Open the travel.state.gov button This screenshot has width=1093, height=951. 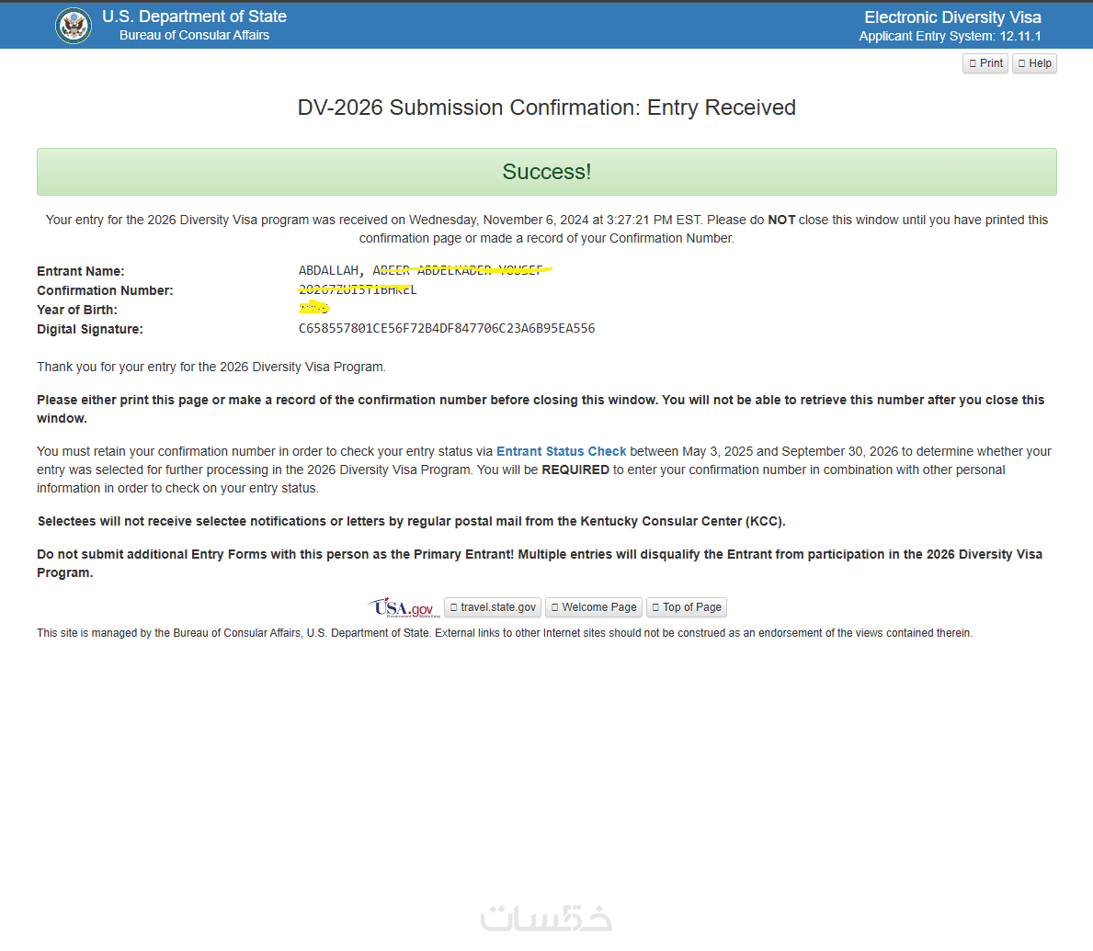click(x=493, y=607)
